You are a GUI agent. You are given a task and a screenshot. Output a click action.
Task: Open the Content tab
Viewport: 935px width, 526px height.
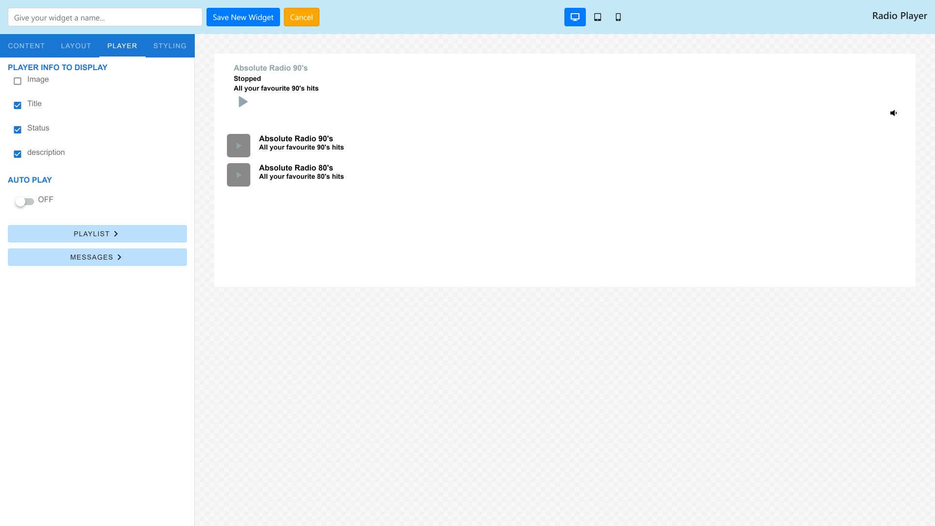coord(26,46)
